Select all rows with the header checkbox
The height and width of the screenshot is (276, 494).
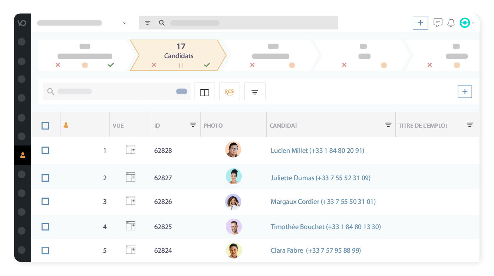pos(45,125)
